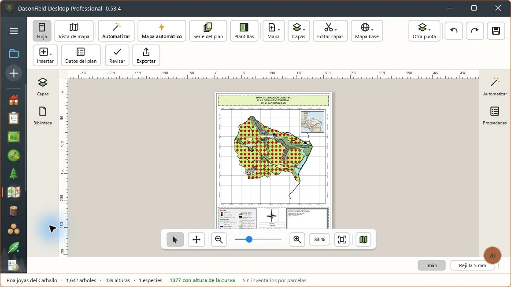Open the stacked logs sidebar icon
This screenshot has width=511, height=287.
[x=14, y=229]
